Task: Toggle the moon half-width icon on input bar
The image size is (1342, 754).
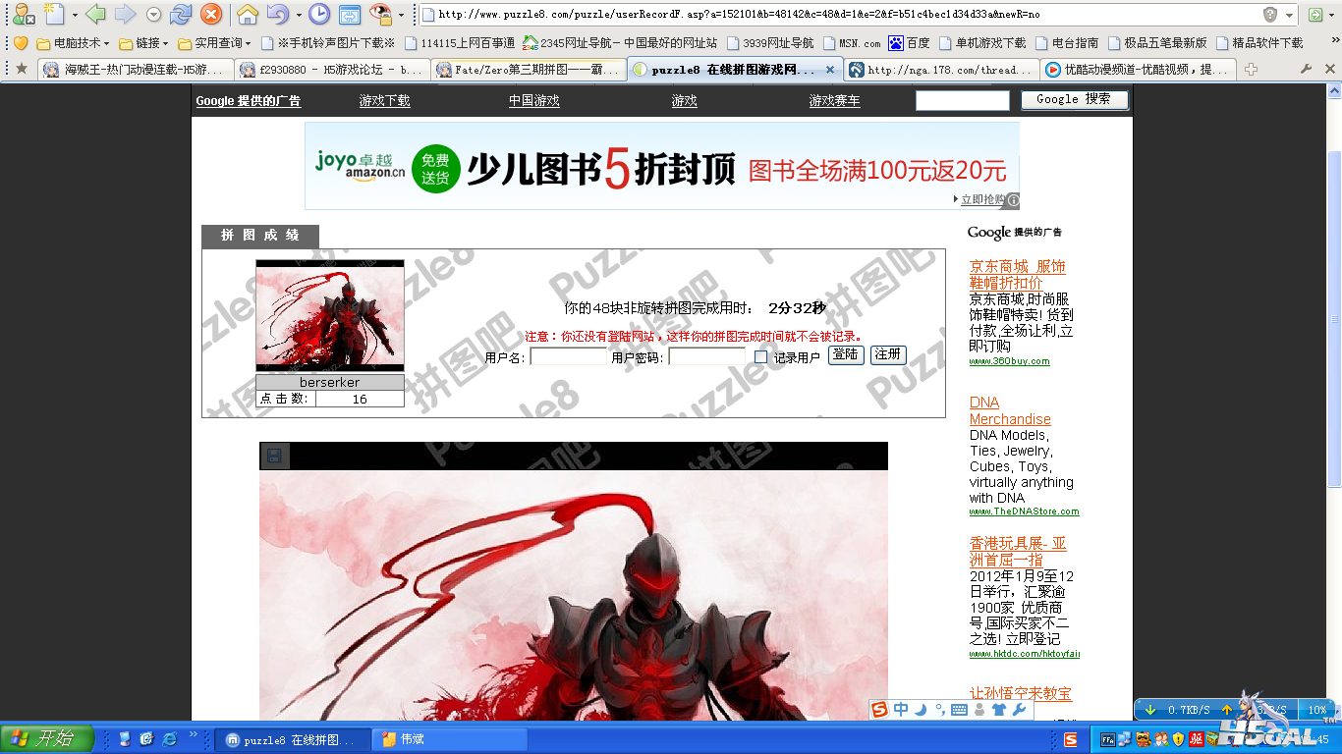Action: 921,709
